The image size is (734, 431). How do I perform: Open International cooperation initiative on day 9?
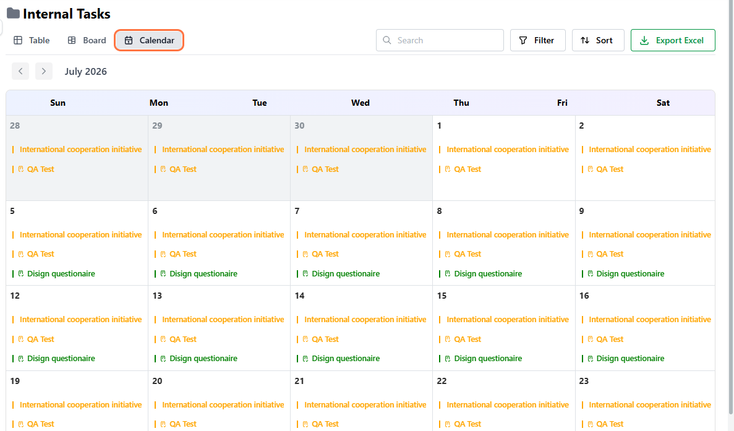pos(650,234)
